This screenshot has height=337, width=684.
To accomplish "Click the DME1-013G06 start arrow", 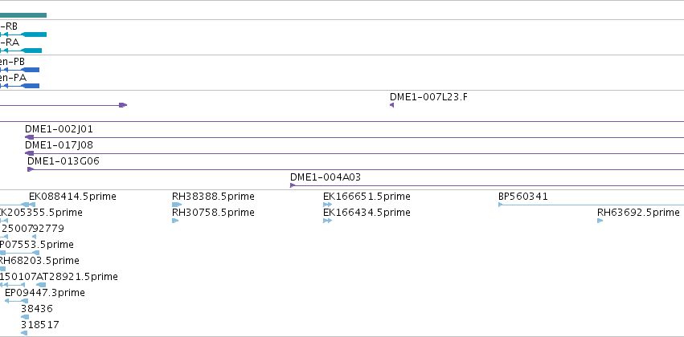I will coord(31,169).
